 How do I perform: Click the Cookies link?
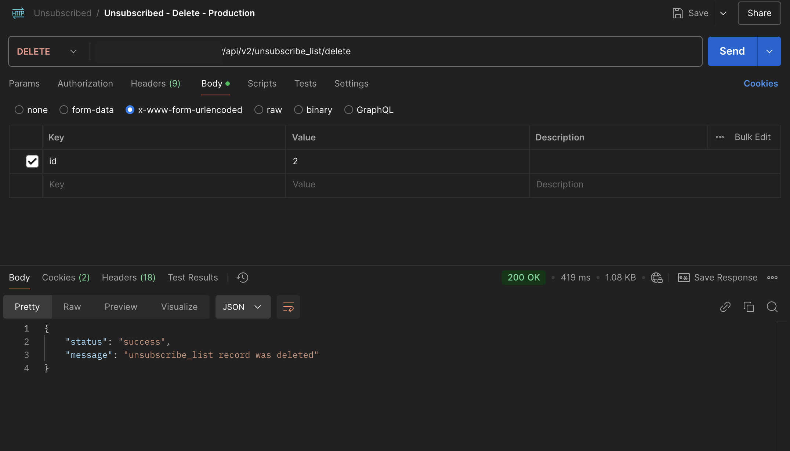click(x=760, y=84)
